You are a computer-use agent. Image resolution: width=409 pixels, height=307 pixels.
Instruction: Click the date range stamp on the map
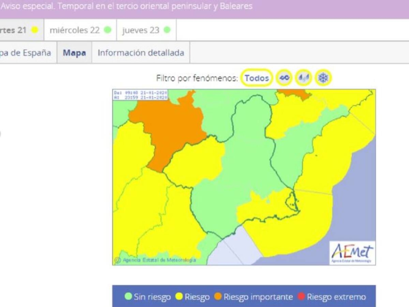140,95
